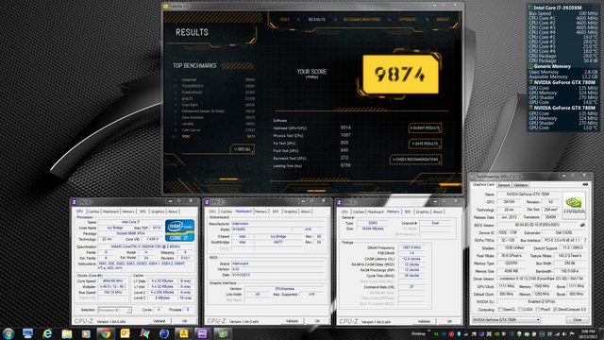Image resolution: width=604 pixels, height=340 pixels.
Task: Click the Core Speed value in CPU-Z
Action: coord(112,281)
